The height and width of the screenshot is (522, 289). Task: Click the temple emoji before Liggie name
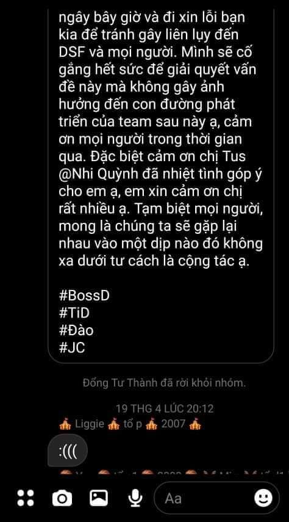pos(65,424)
